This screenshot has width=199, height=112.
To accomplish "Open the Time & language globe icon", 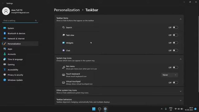I will 5,59.
